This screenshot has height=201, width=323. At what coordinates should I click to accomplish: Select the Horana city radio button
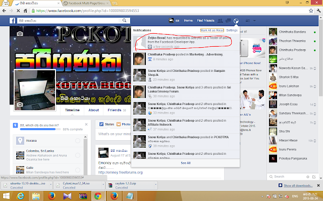pyautogui.click(x=78, y=141)
